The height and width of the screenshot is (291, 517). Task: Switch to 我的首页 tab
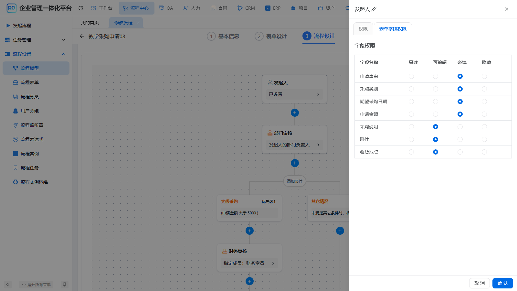click(90, 23)
